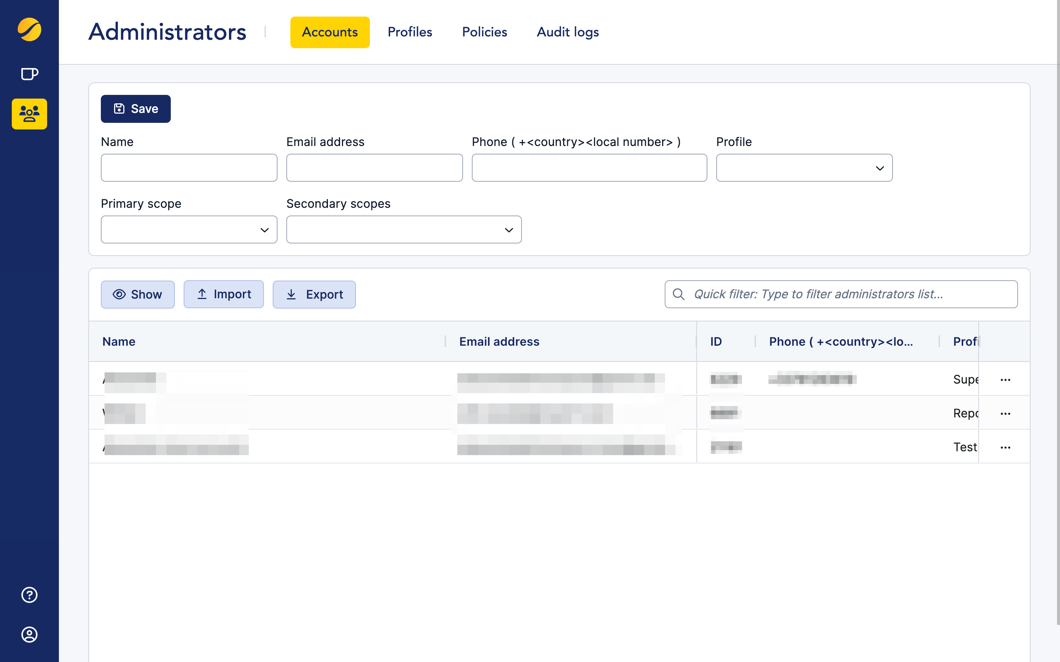Viewport: 1060px width, 662px height.
Task: Open the coffee mug sidebar icon
Action: point(29,74)
